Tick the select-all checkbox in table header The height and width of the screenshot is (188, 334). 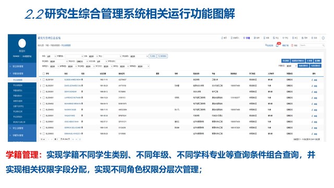(x=44, y=74)
